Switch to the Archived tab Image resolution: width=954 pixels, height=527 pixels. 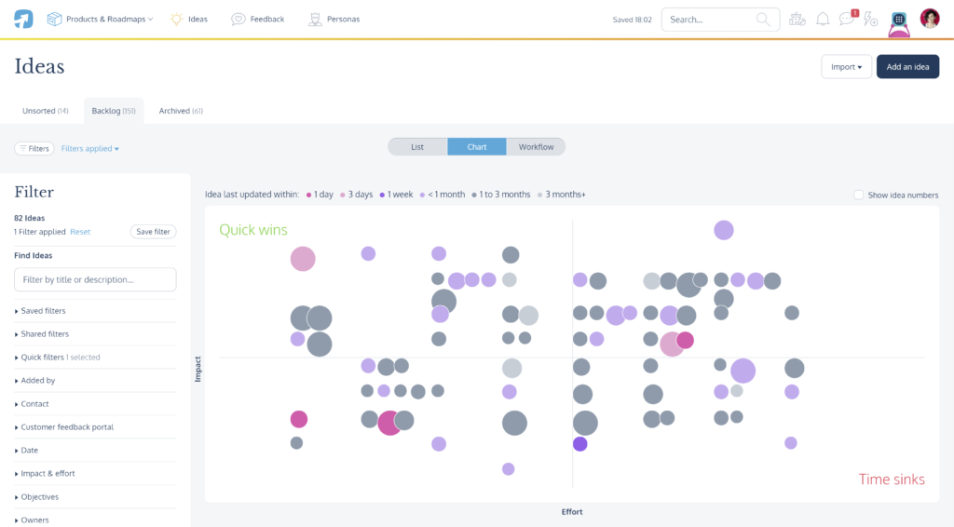181,111
